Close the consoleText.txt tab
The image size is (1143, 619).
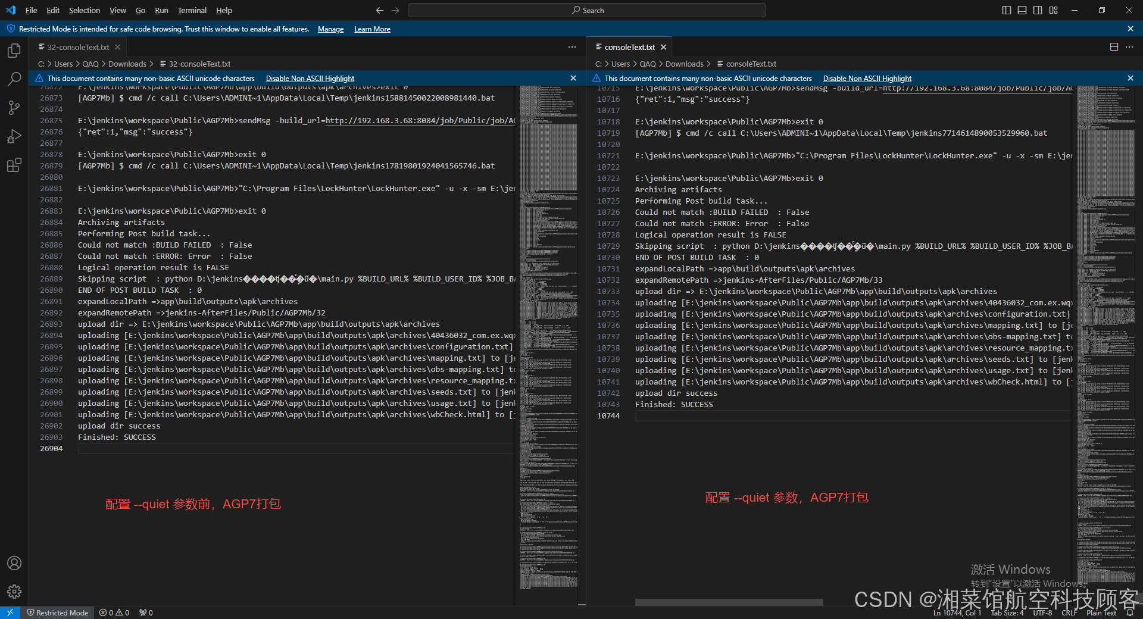(664, 47)
